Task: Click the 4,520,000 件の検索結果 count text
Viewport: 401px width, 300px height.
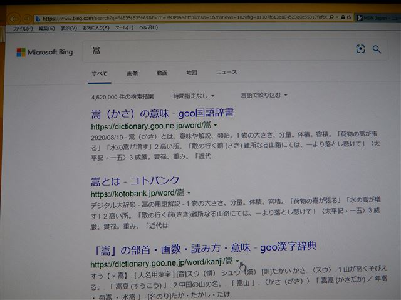Action: coord(123,97)
